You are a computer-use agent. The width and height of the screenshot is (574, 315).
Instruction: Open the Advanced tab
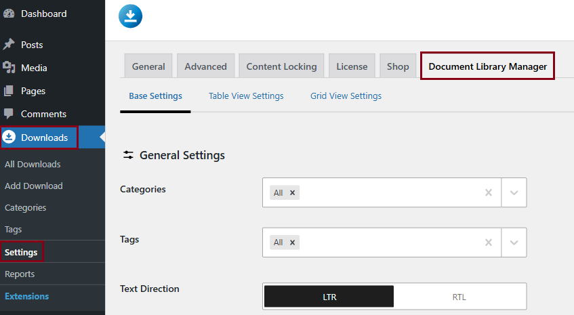click(206, 66)
